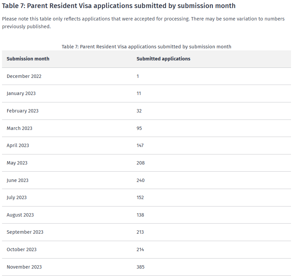Click the March 2023 month cell
Viewport: 293px width, 277px height.
19,128
